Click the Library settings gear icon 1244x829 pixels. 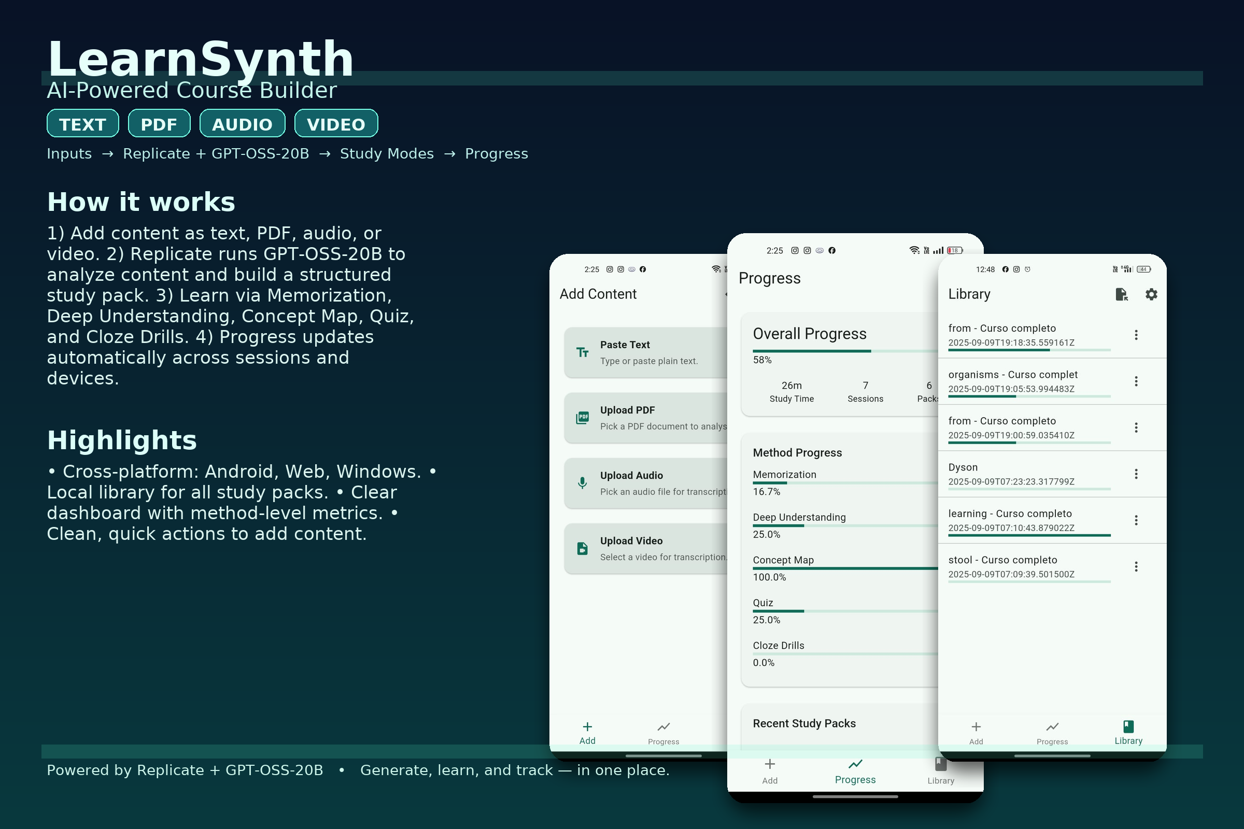[x=1151, y=294]
